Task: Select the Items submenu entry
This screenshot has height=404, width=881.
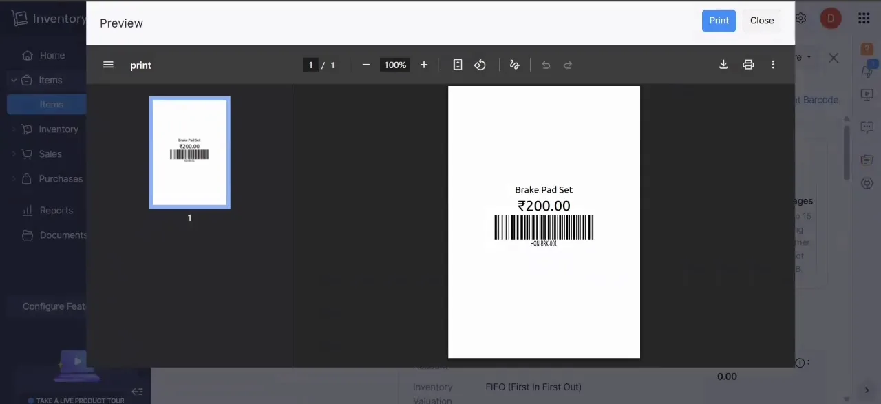Action: coord(51,105)
